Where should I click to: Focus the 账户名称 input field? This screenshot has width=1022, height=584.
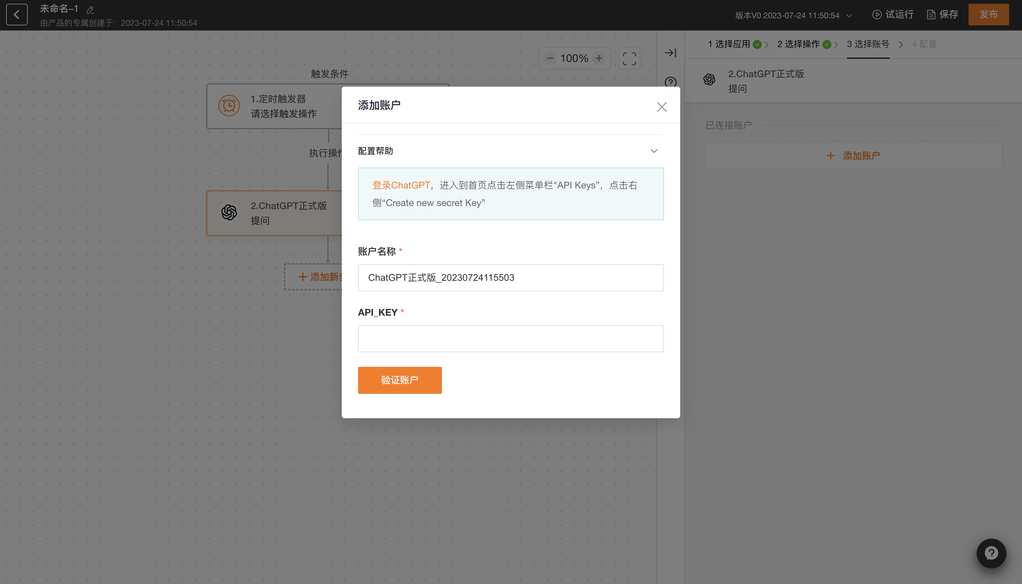(511, 277)
